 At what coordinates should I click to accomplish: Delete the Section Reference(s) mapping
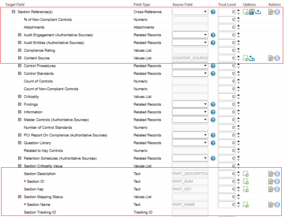[277, 12]
